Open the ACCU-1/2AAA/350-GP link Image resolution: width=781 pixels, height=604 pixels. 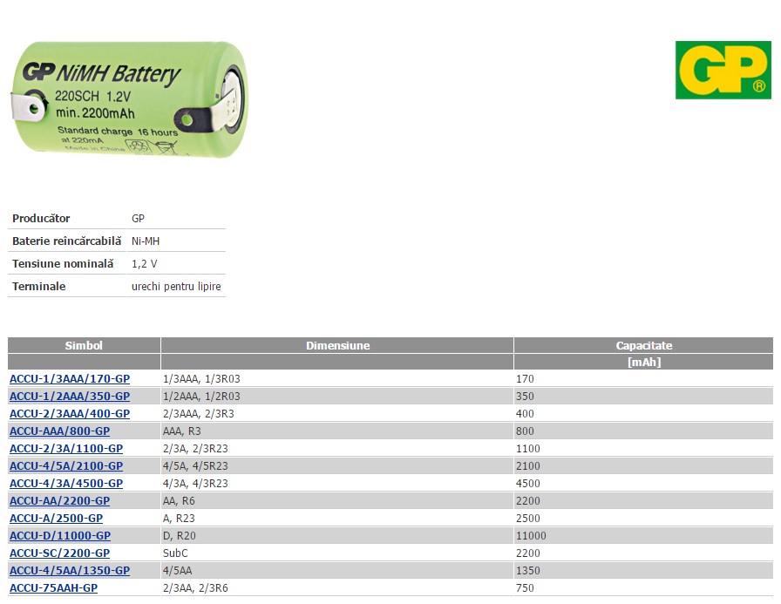(70, 397)
